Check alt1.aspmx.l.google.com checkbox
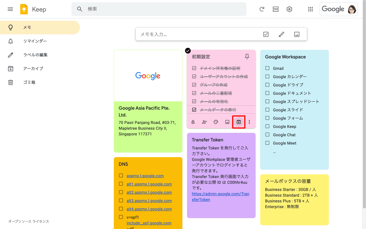The width and height of the screenshot is (366, 229). [121, 184]
